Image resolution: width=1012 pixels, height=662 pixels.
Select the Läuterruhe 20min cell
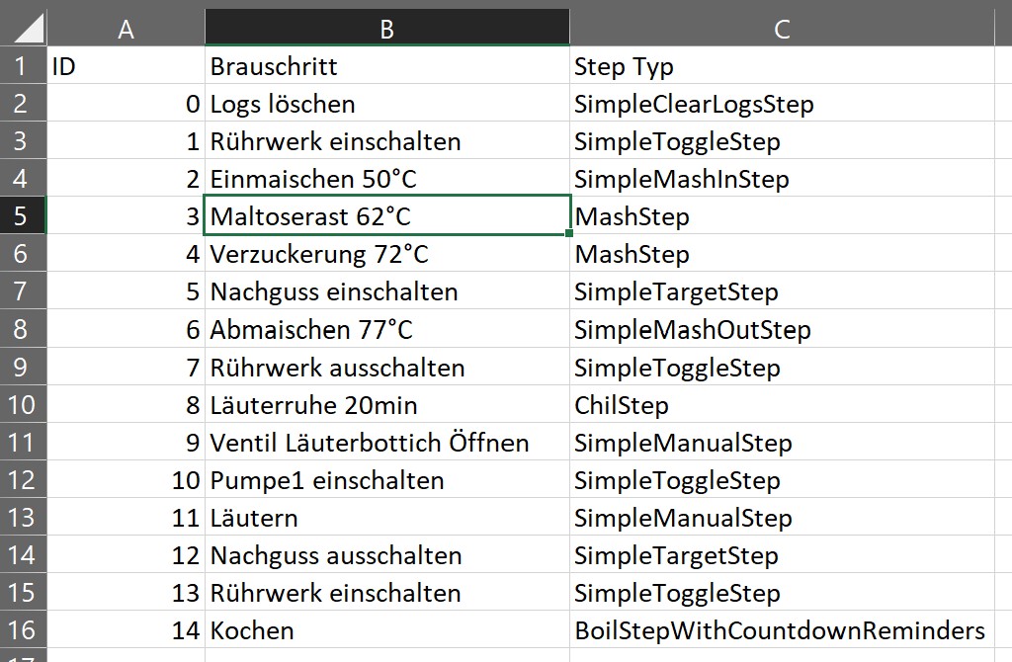click(x=386, y=405)
